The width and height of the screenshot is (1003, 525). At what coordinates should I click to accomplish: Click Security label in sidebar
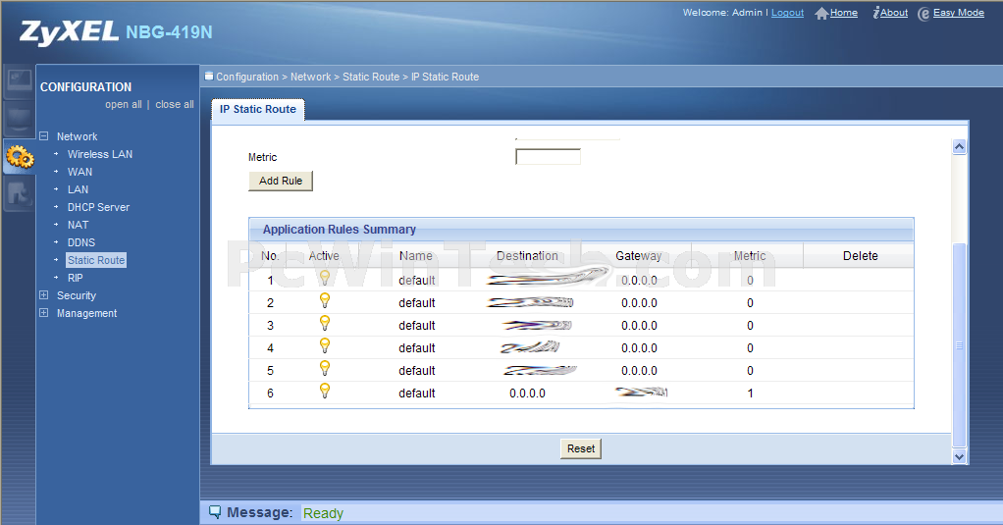click(77, 295)
